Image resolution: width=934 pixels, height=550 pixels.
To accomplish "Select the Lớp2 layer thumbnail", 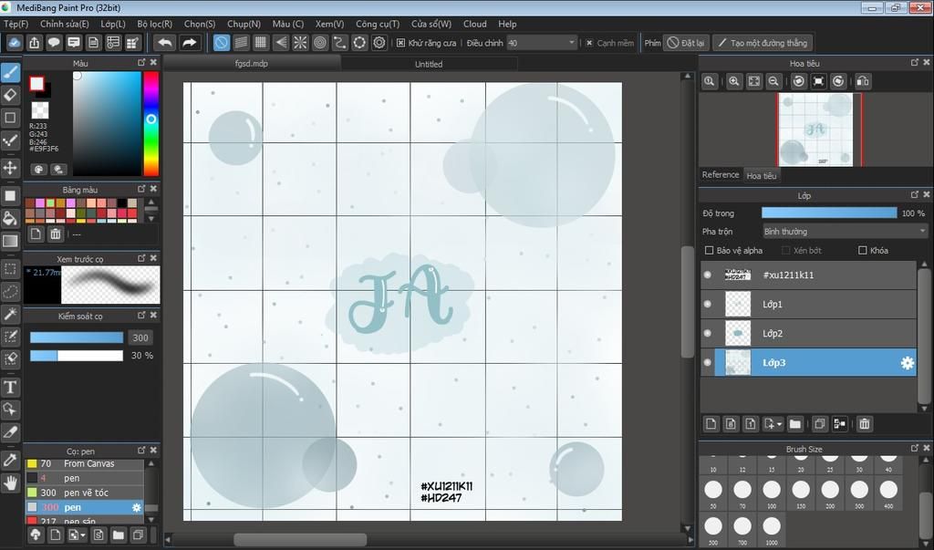I will point(737,333).
